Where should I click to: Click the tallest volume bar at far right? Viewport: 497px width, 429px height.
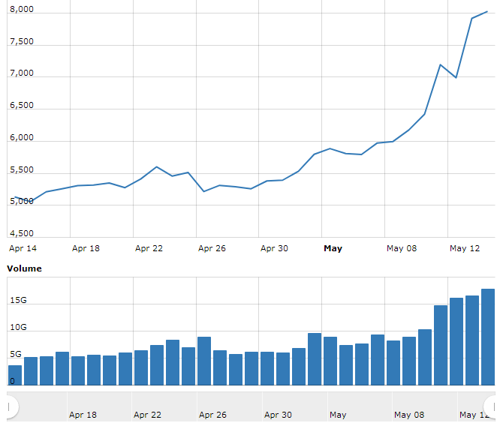click(488, 337)
